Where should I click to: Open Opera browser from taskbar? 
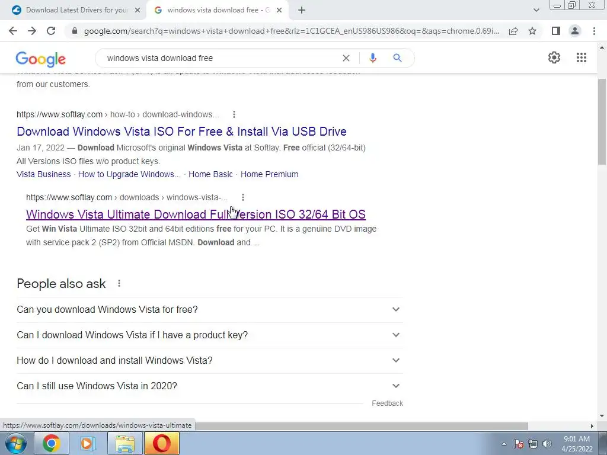pos(162,443)
